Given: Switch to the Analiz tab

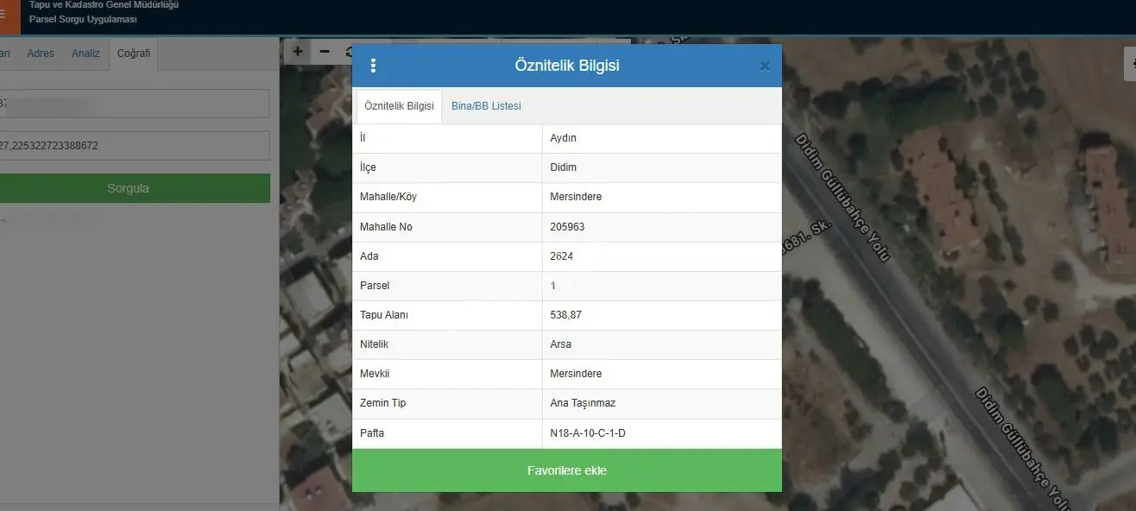Looking at the screenshot, I should click(85, 54).
